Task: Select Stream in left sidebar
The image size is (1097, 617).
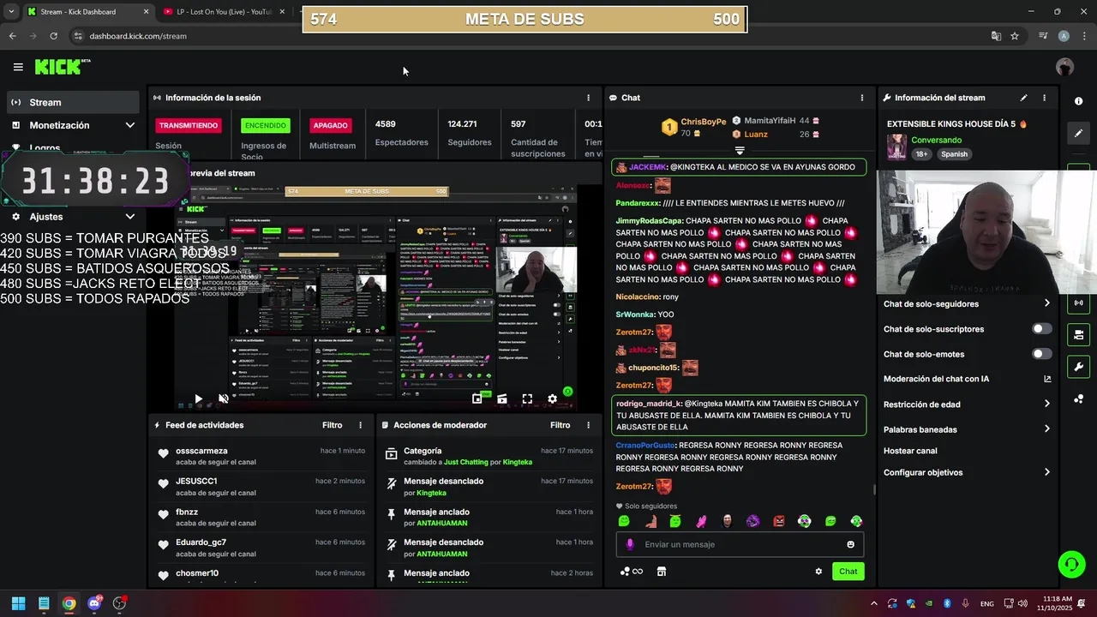Action: click(72, 102)
